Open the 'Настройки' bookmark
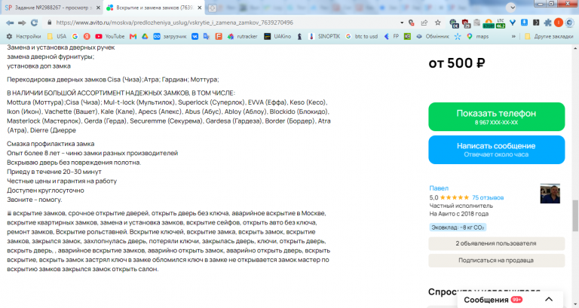 point(23,36)
